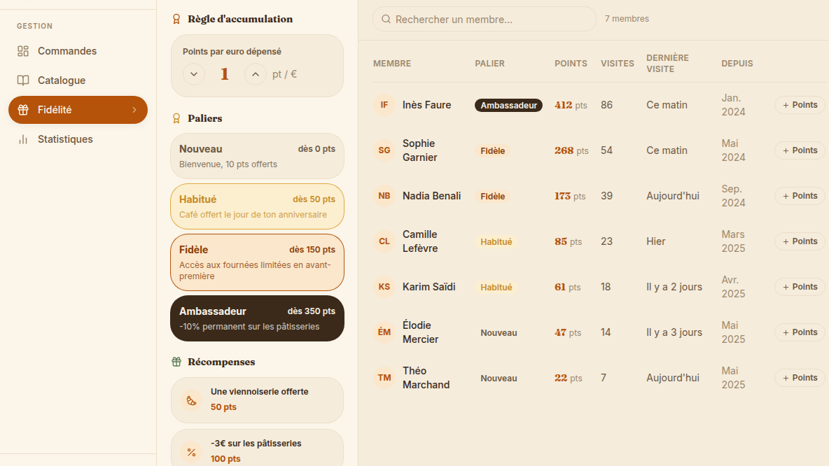Add points to Nadia Benali
The image size is (829, 466).
pyautogui.click(x=800, y=196)
